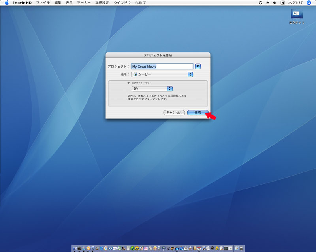Click the Spotlight search icon
Screen dimensions: 316x252
coord(309,3)
